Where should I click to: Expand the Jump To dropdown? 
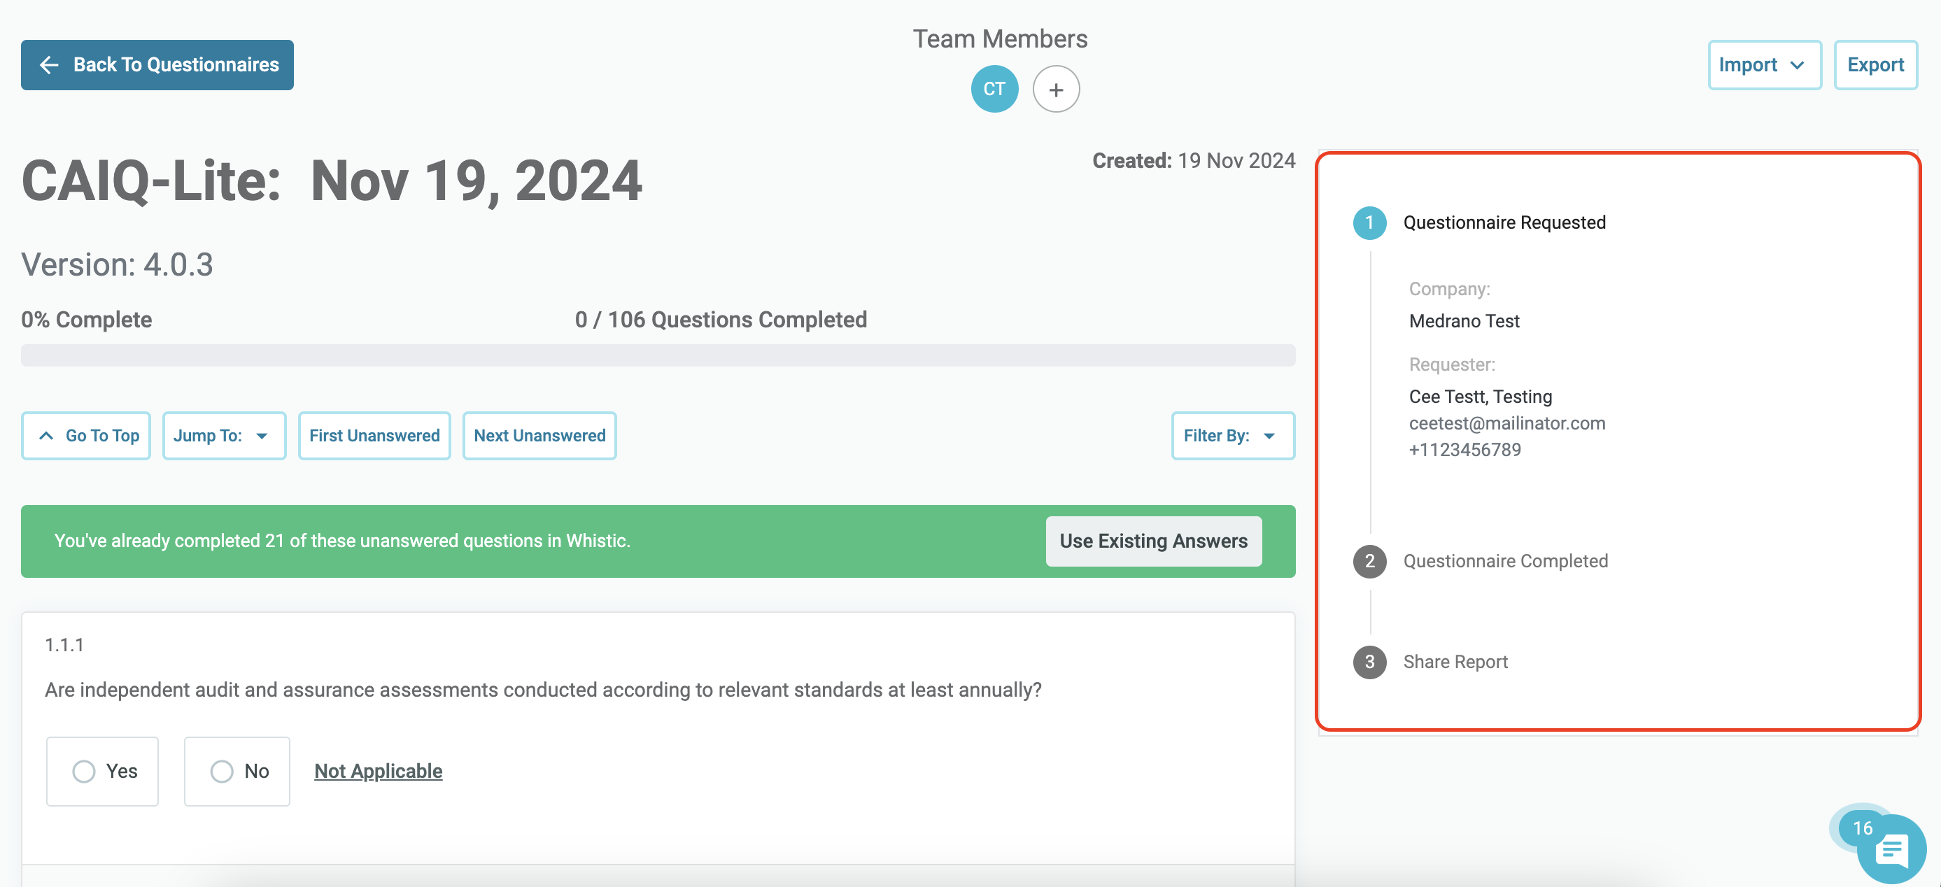point(225,436)
